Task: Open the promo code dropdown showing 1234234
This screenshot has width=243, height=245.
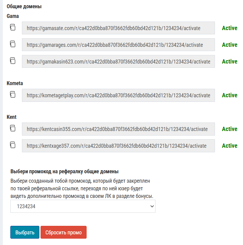Action: pyautogui.click(x=83, y=206)
